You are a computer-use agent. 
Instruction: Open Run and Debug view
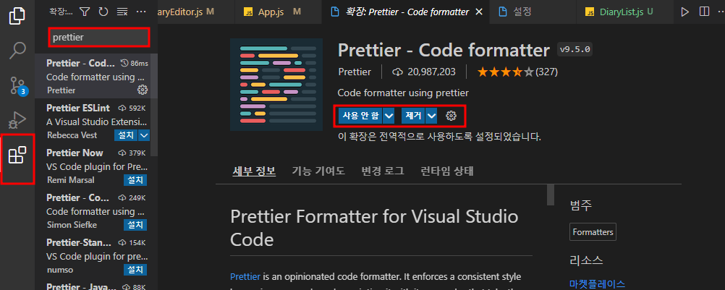[17, 120]
